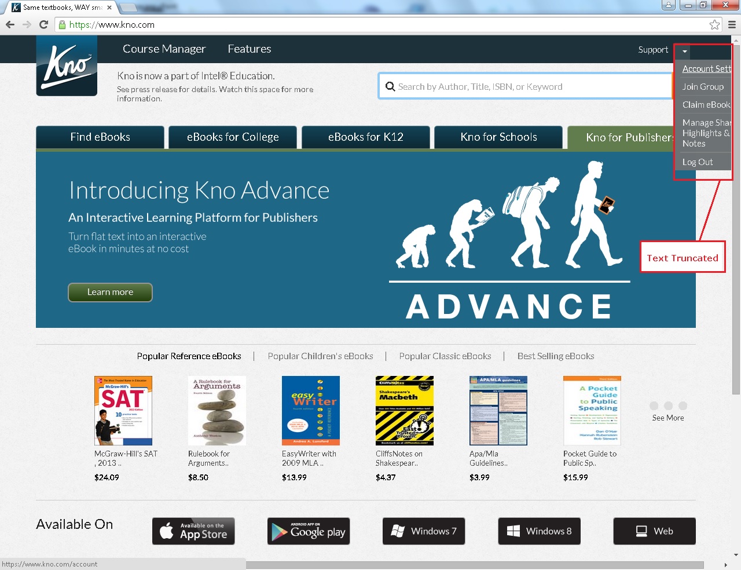Viewport: 741px width, 570px height.
Task: Open Account Settings from the dropdown
Action: pyautogui.click(x=707, y=68)
